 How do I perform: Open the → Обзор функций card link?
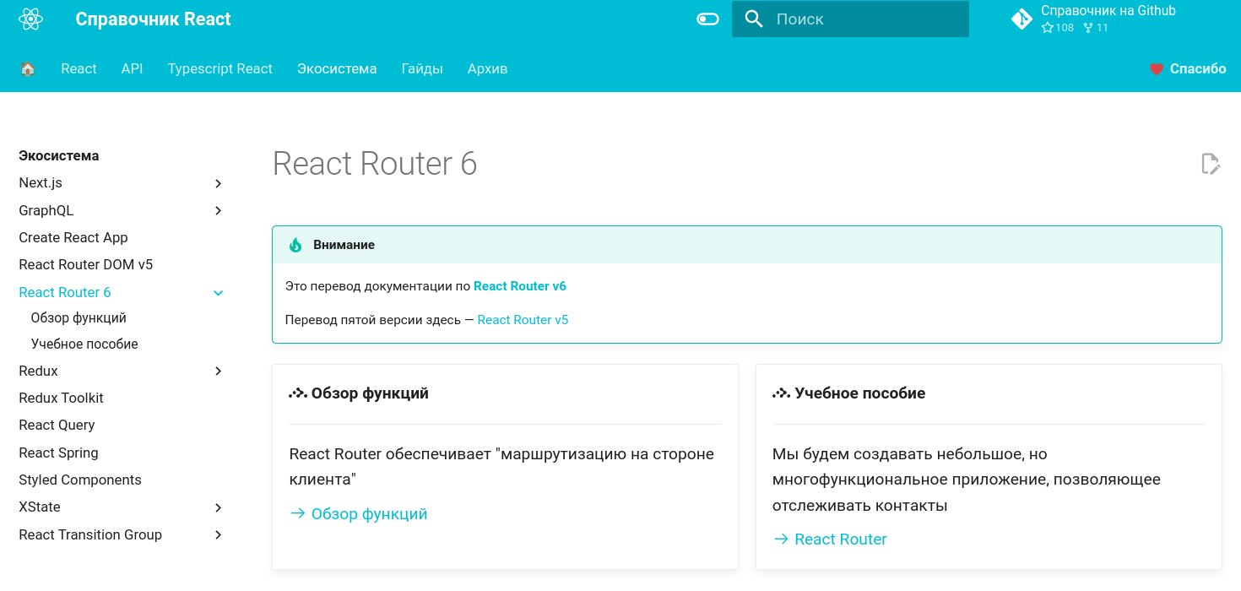(x=359, y=513)
